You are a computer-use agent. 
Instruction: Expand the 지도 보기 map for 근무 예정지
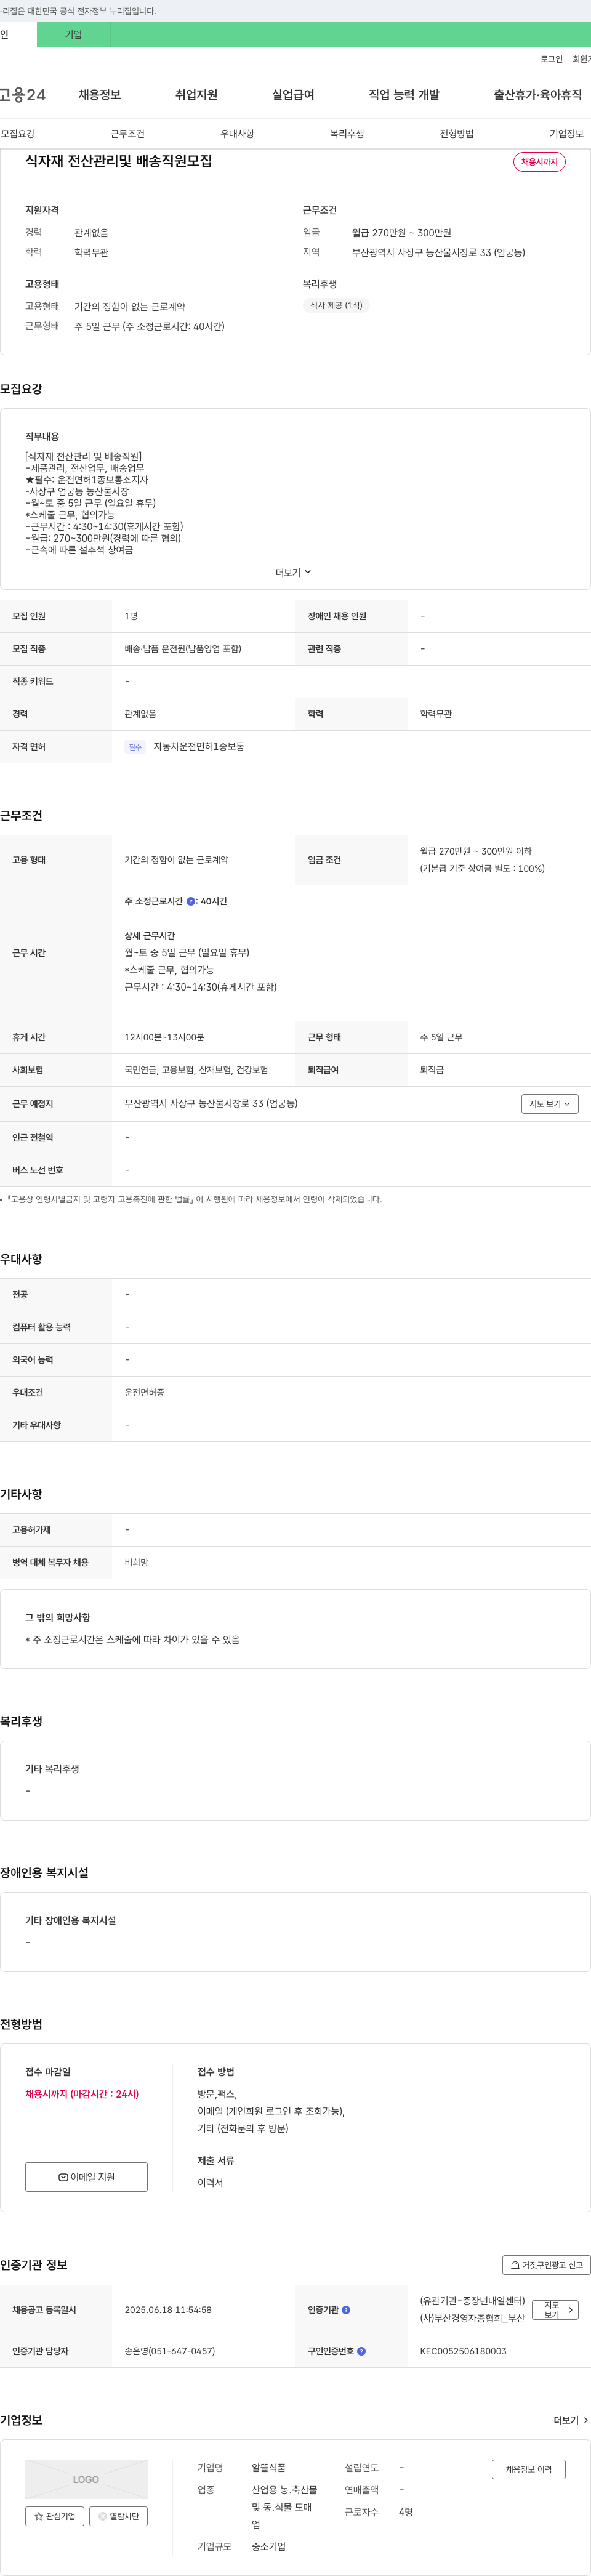click(x=549, y=1104)
